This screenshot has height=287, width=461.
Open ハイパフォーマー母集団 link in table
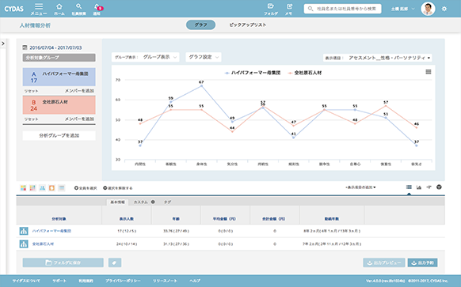click(51, 231)
